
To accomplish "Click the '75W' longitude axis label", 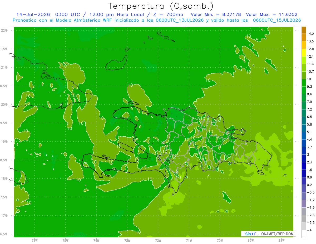I will (x=66, y=240).
